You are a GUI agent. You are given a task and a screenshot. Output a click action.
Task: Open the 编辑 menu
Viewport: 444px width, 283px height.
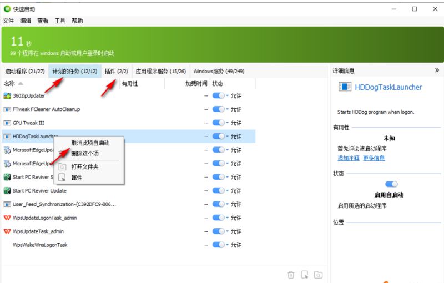click(x=26, y=21)
